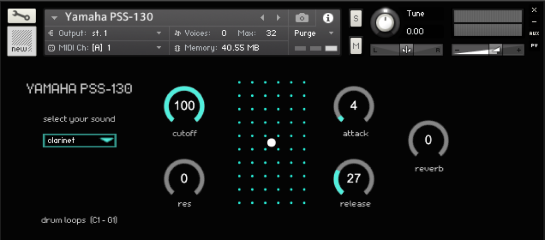Viewport: 545px width, 240px height.
Task: Click the res knob showing 0
Action: point(184,178)
